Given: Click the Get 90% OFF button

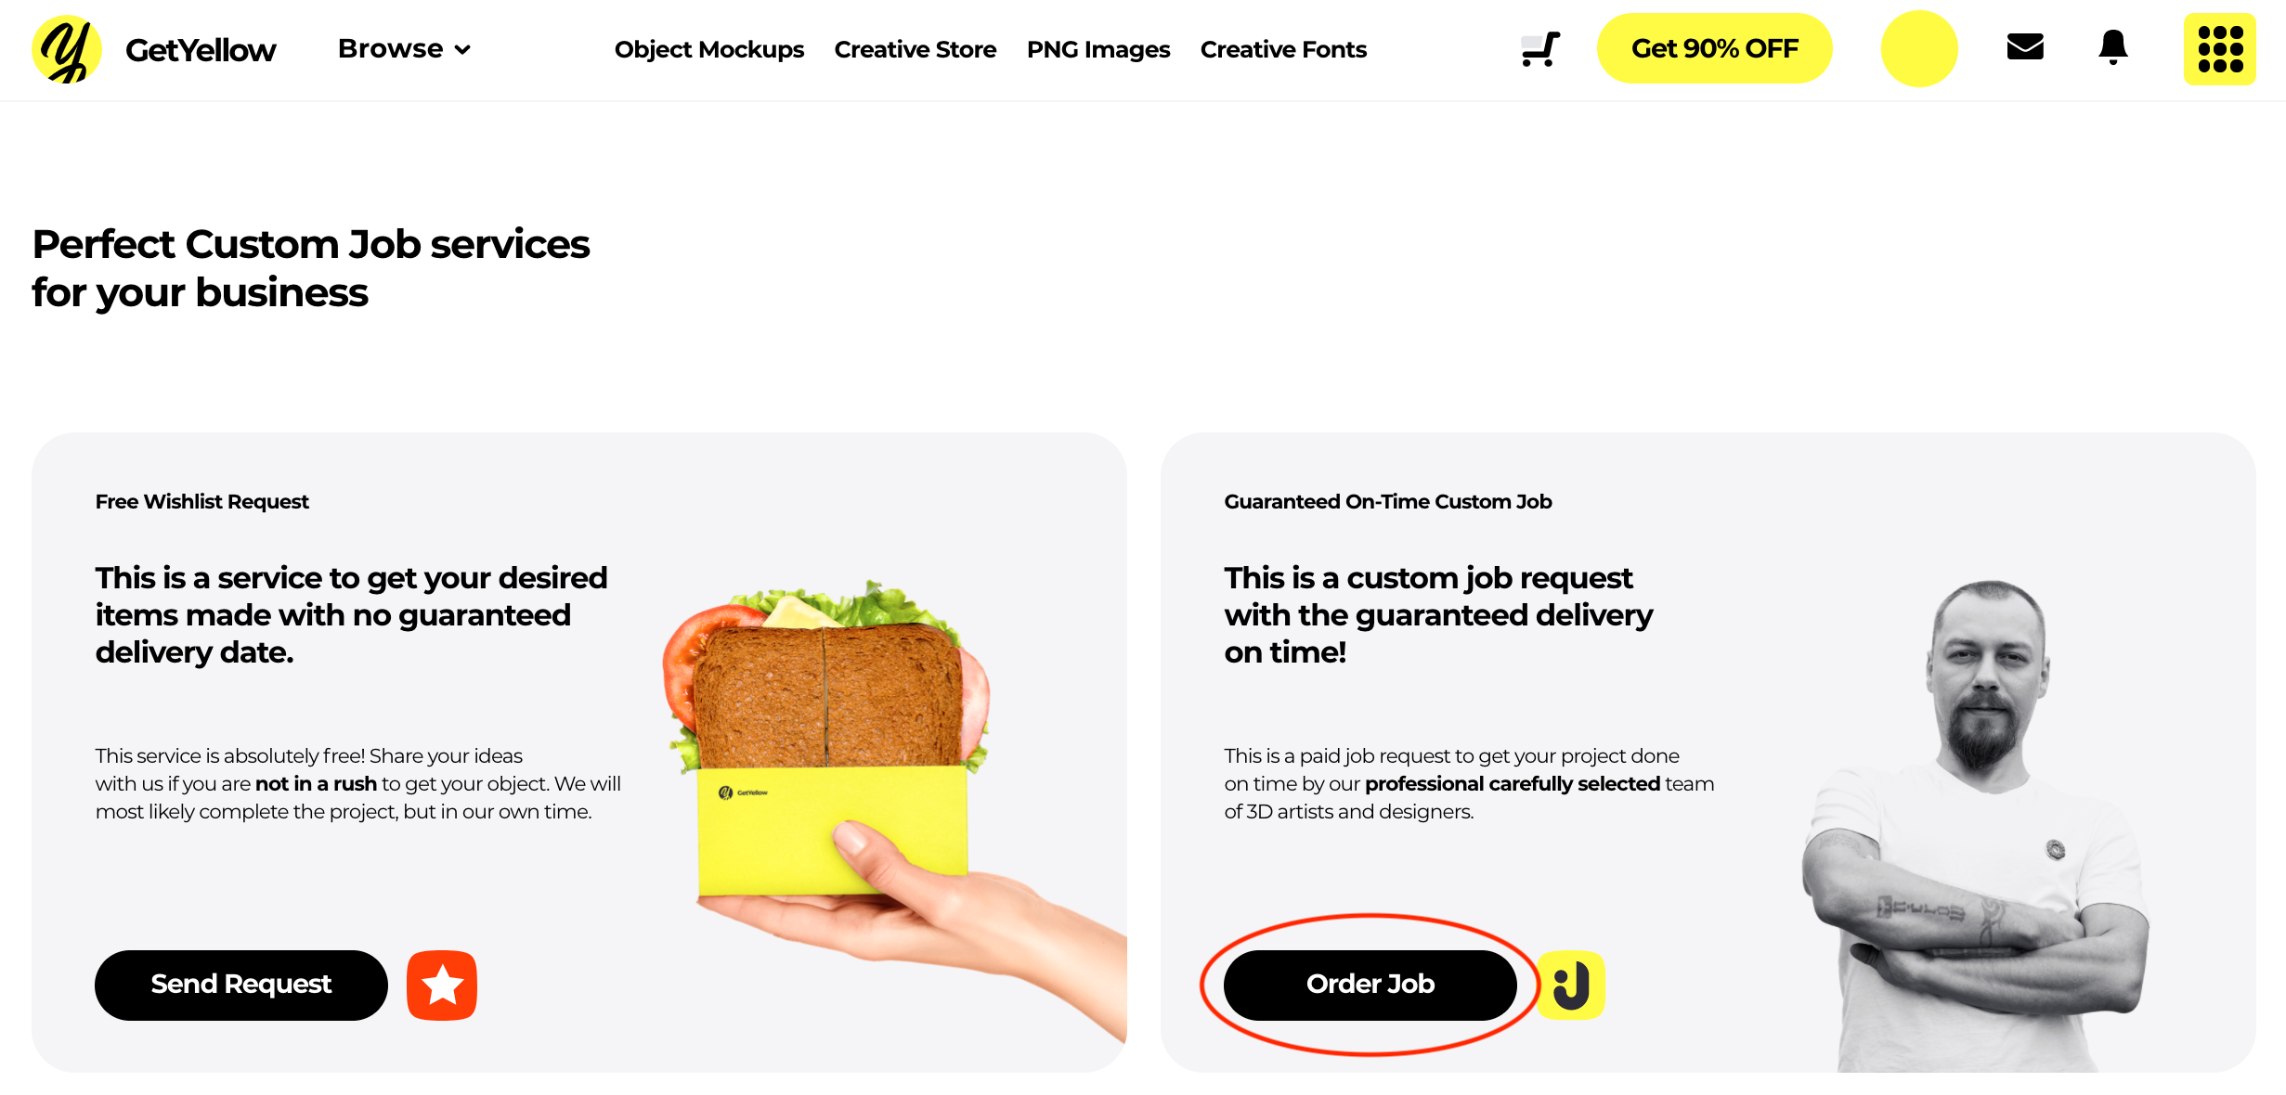Looking at the screenshot, I should tap(1714, 49).
